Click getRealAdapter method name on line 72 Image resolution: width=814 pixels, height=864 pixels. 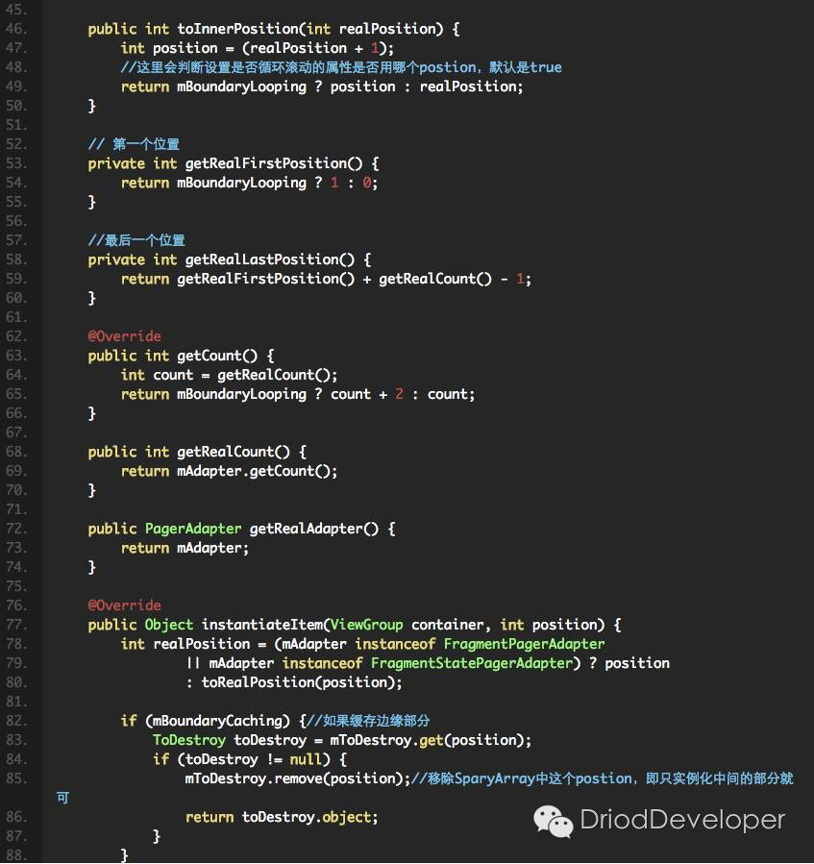307,529
